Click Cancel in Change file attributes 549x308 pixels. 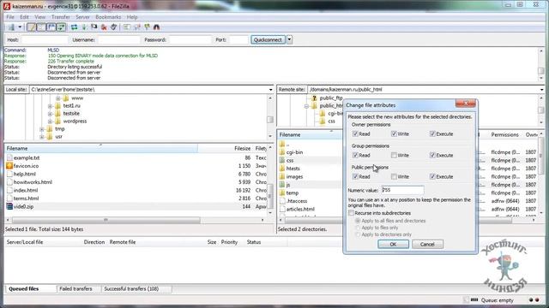tap(427, 244)
